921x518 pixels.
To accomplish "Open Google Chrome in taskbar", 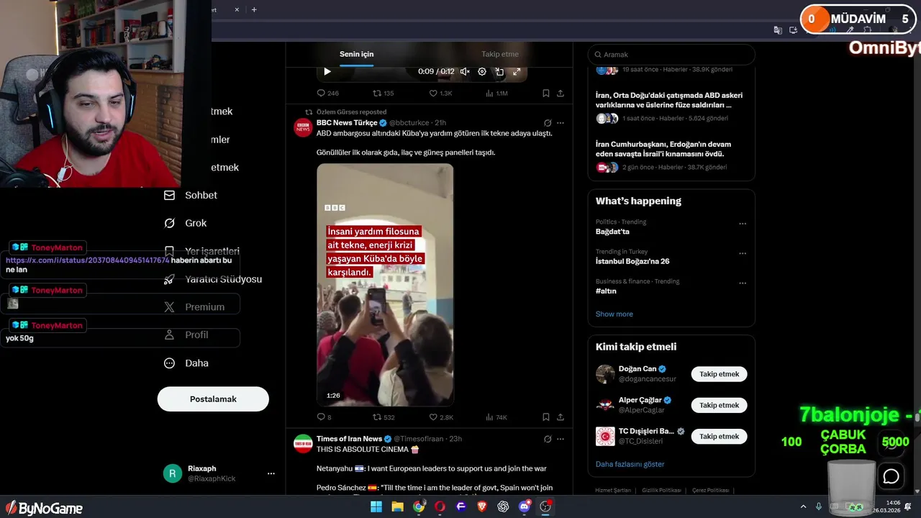I will pyautogui.click(x=419, y=506).
